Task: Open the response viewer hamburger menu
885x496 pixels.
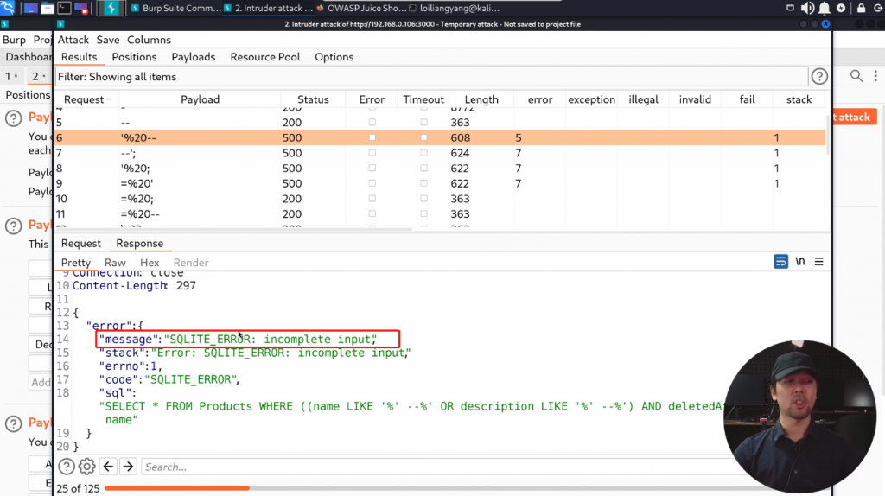Action: pos(818,262)
